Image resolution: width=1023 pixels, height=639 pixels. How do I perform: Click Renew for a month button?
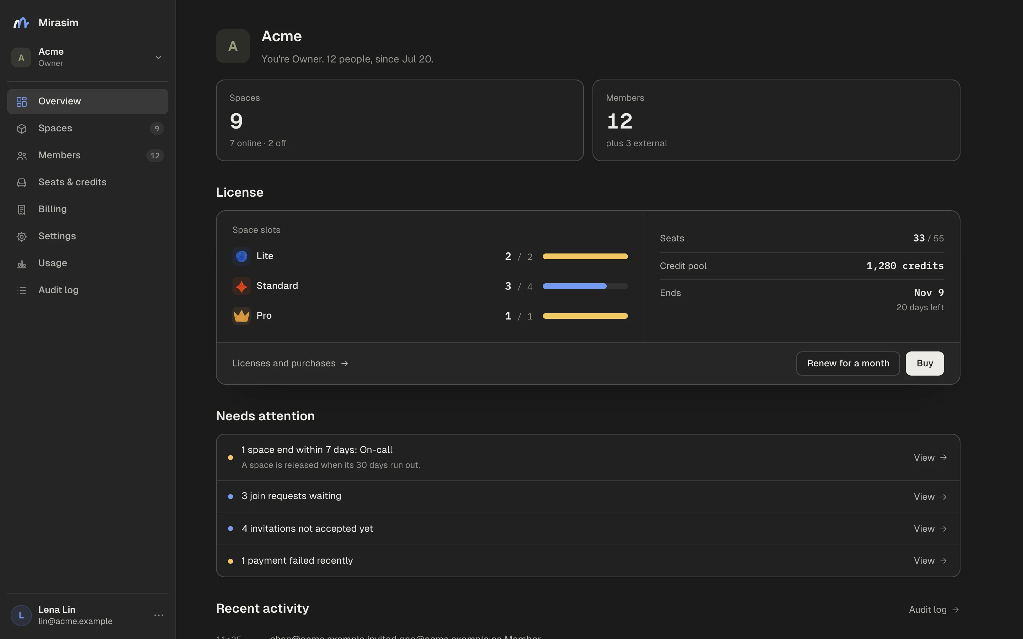[x=848, y=364]
